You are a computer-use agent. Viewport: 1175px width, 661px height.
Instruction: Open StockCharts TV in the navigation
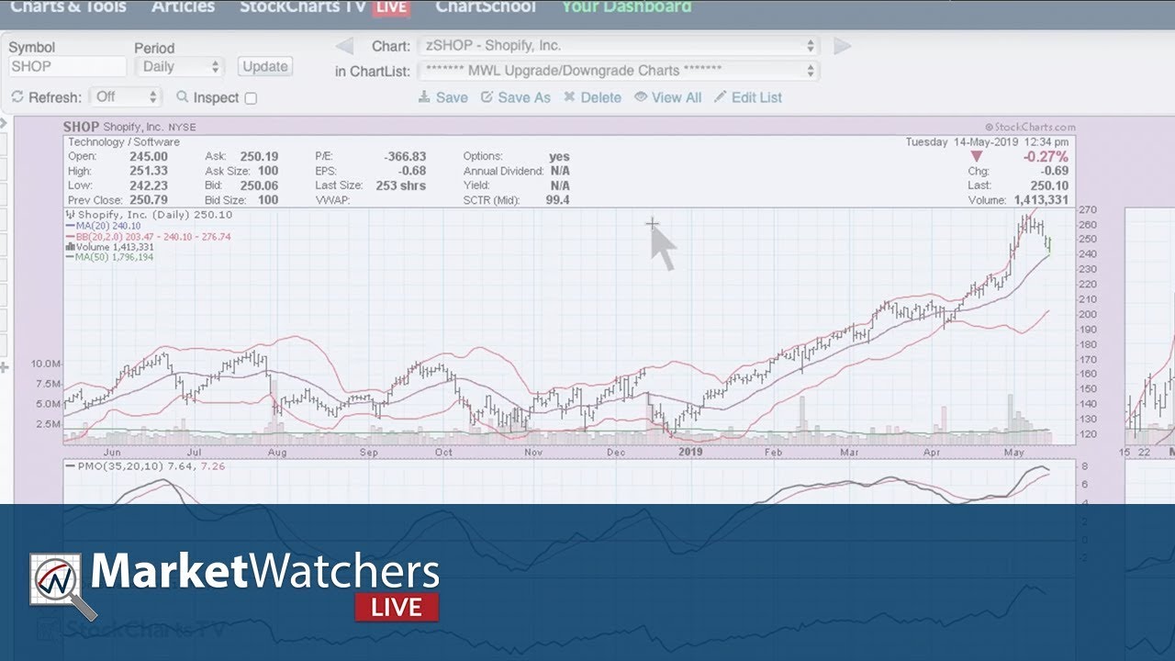coord(302,7)
